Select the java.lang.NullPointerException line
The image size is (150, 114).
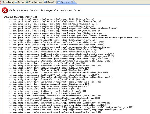click(20, 17)
